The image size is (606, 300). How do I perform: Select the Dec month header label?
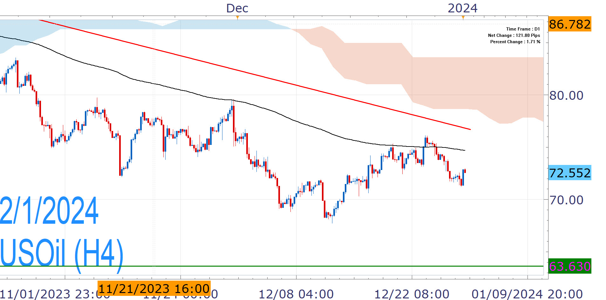coord(237,8)
